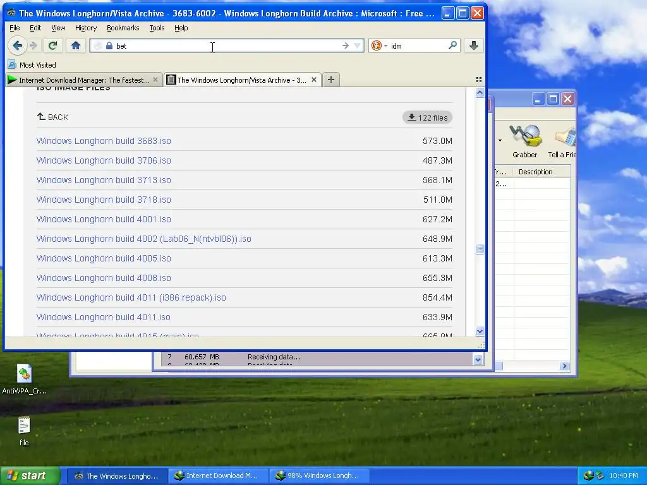Open build 4011 (i386 repack).iso link
The image size is (647, 485).
pos(131,298)
